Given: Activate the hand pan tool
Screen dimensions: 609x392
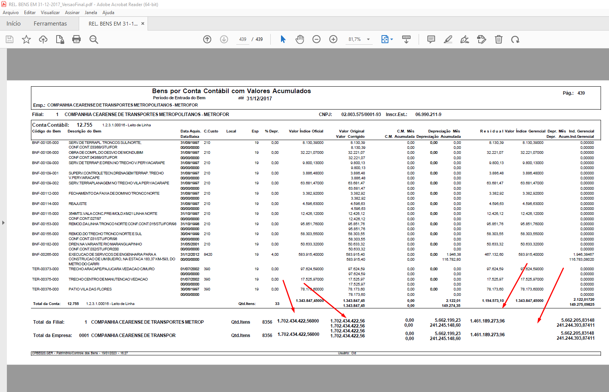Looking at the screenshot, I should pos(300,39).
